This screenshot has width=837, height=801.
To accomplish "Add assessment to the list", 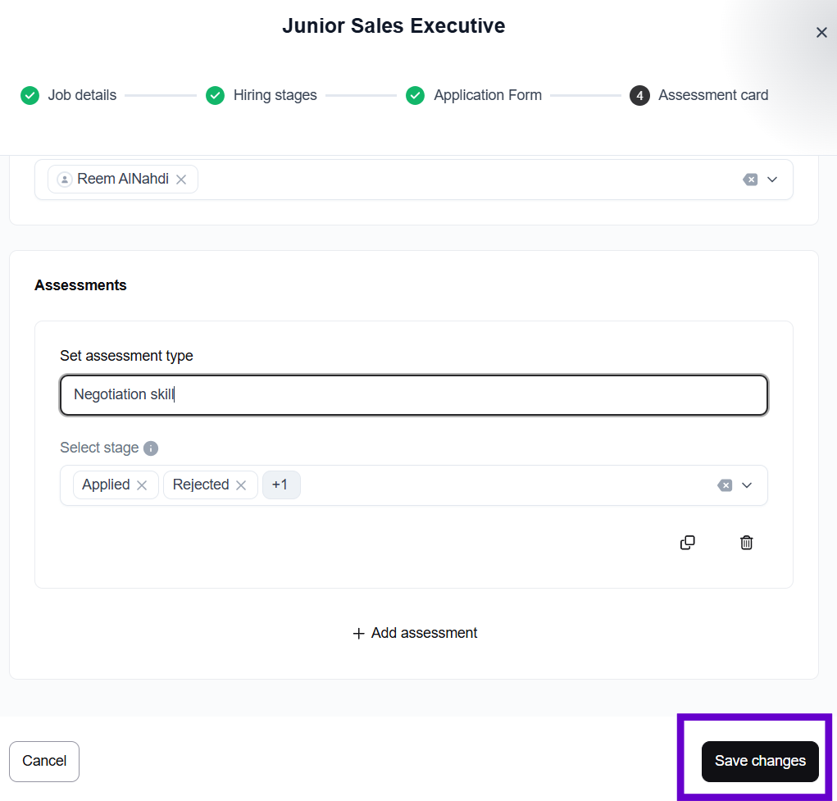I will [x=415, y=633].
